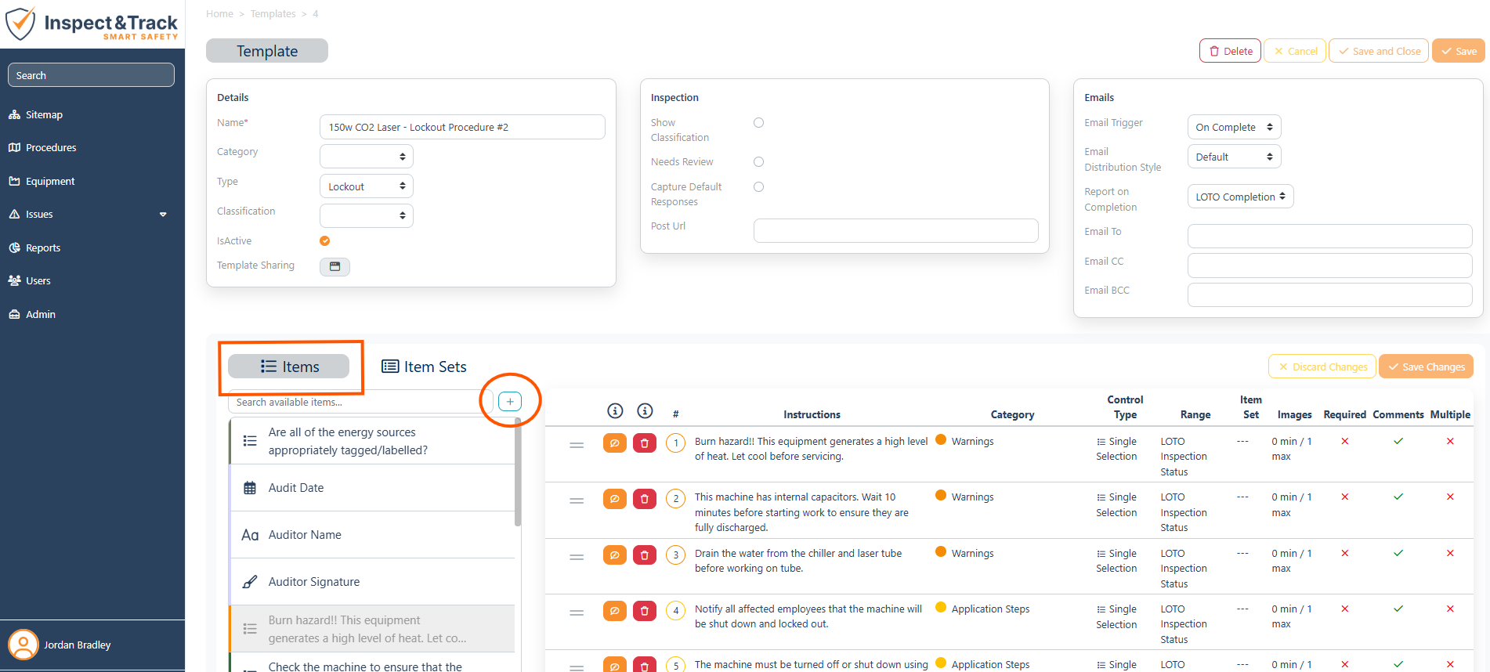Click Discard Changes button
This screenshot has width=1490, height=672.
tap(1322, 367)
